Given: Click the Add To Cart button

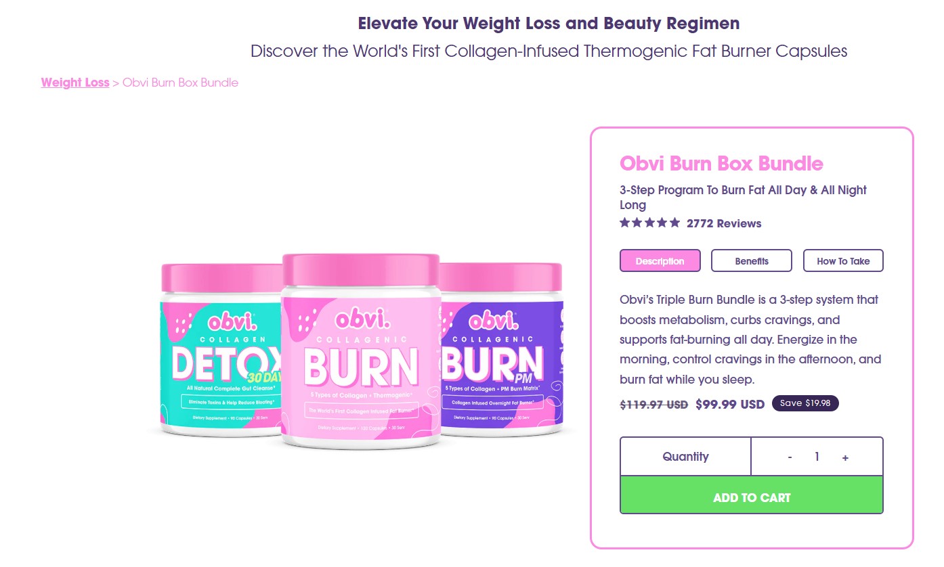Looking at the screenshot, I should 752,497.
